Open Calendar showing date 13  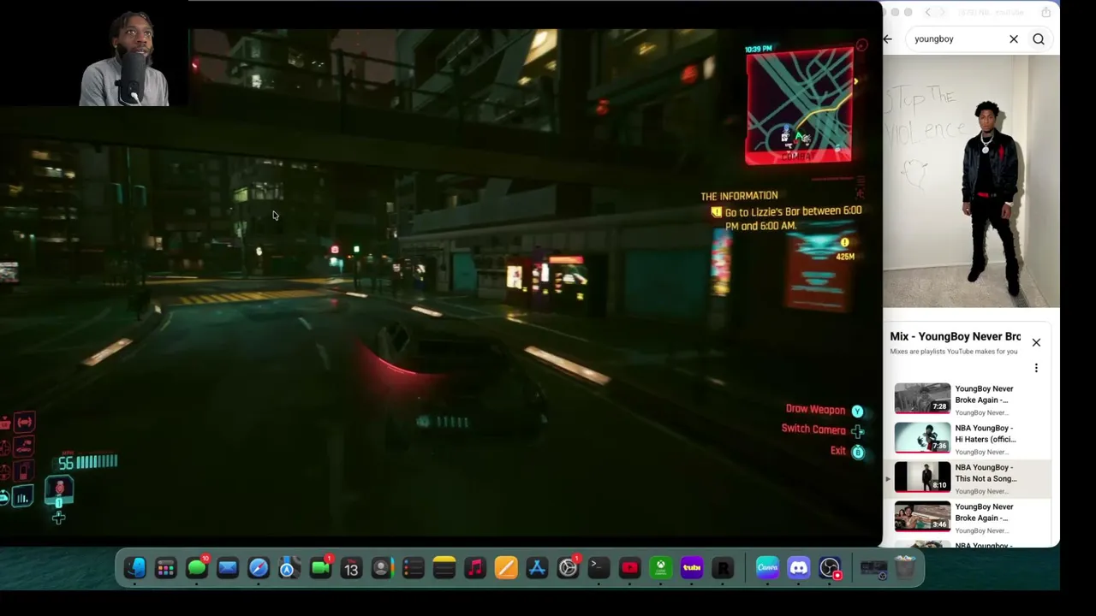(351, 567)
